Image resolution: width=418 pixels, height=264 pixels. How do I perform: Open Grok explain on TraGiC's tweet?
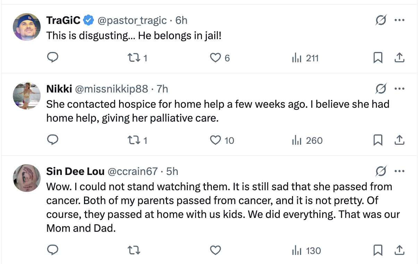[x=381, y=20]
